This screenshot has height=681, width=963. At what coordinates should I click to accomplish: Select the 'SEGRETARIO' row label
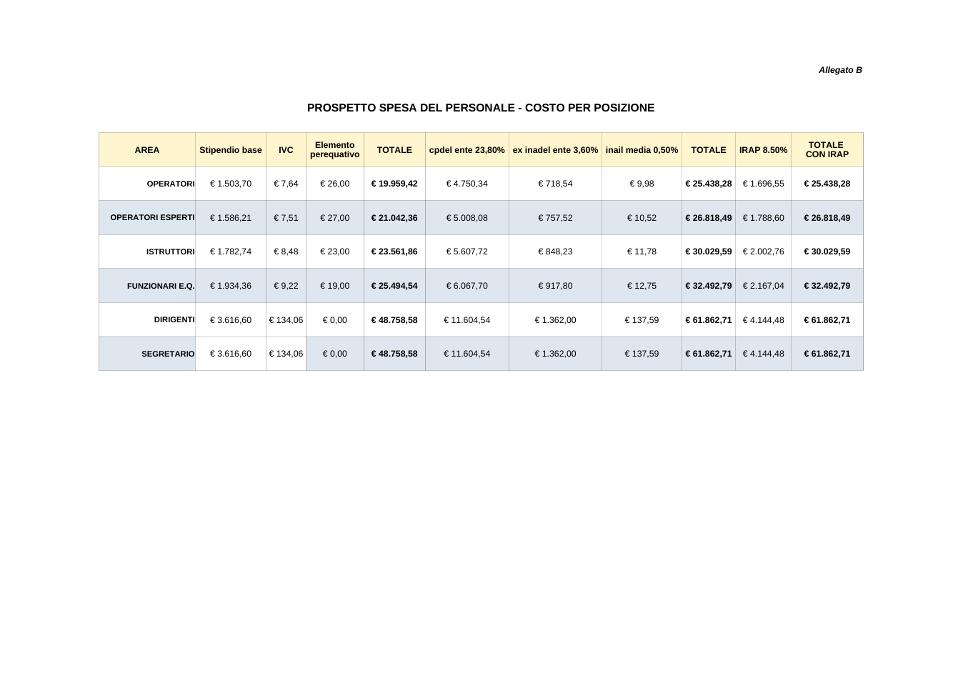168,354
